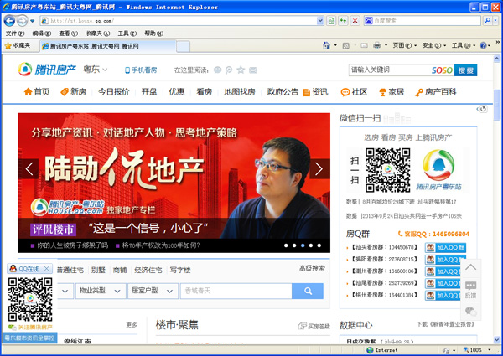Open the 新房 navigation link

(74, 92)
